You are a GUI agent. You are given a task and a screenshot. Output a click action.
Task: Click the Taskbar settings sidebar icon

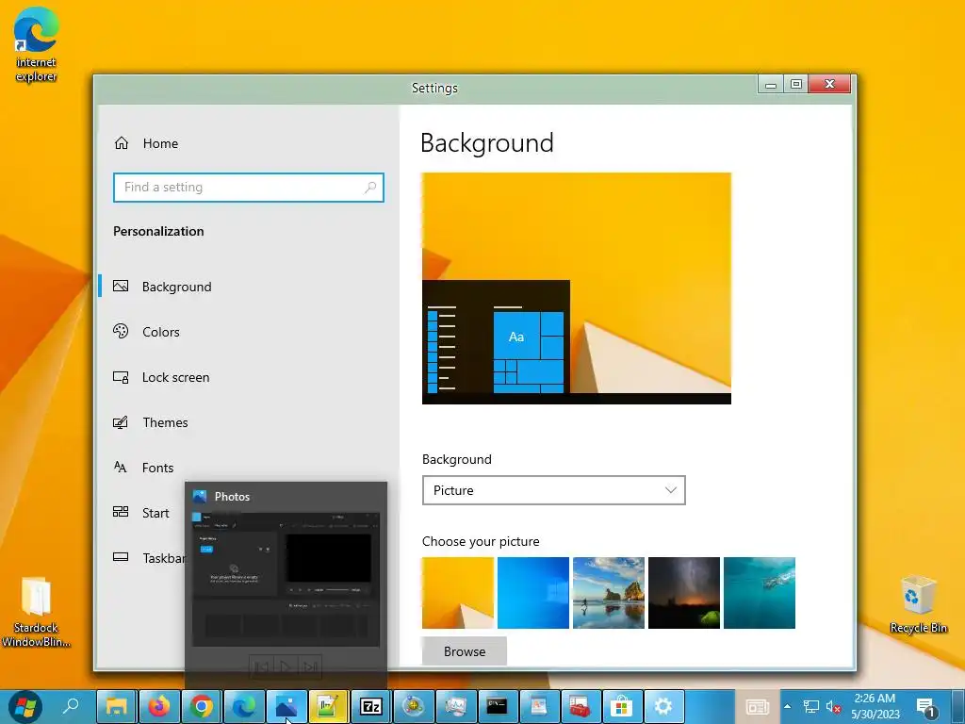click(121, 557)
